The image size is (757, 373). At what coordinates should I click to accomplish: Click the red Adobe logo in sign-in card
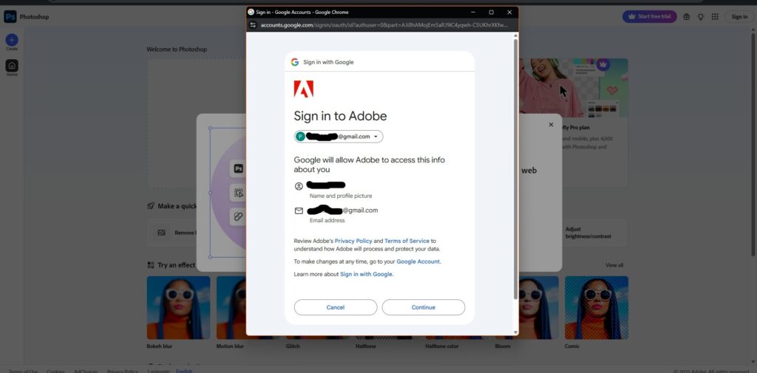point(304,89)
